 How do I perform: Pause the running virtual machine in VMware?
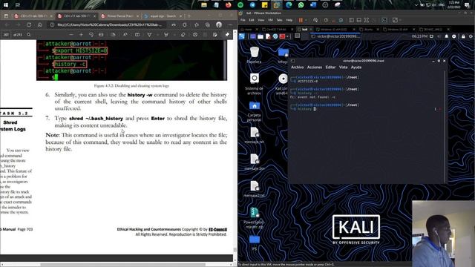(301, 20)
